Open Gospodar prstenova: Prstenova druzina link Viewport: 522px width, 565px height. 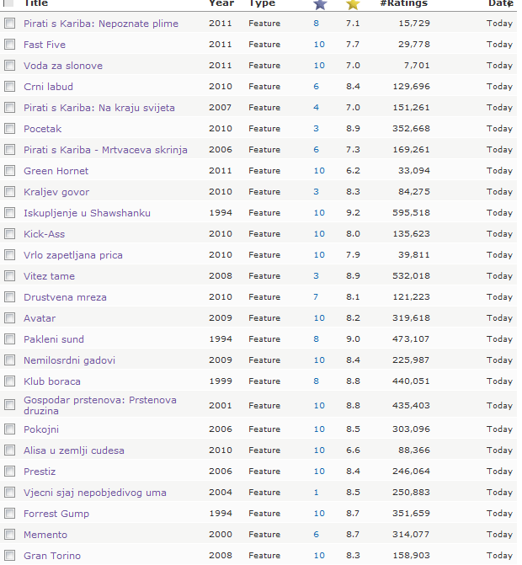(x=100, y=405)
